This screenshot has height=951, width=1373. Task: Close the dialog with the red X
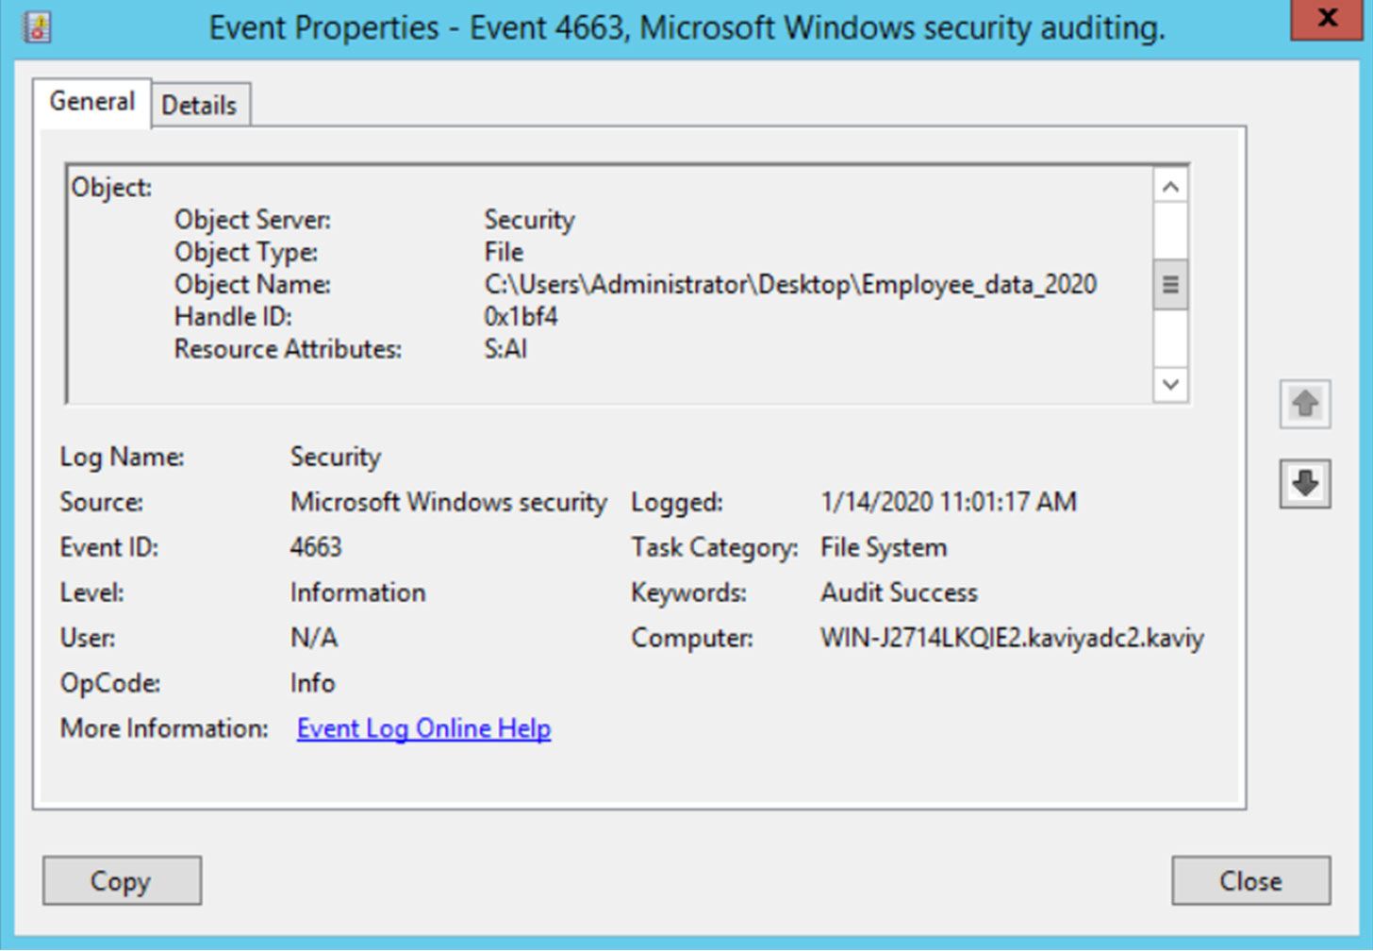1327,19
